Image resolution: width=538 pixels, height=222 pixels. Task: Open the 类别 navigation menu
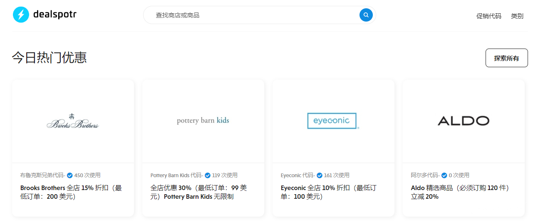pyautogui.click(x=517, y=16)
